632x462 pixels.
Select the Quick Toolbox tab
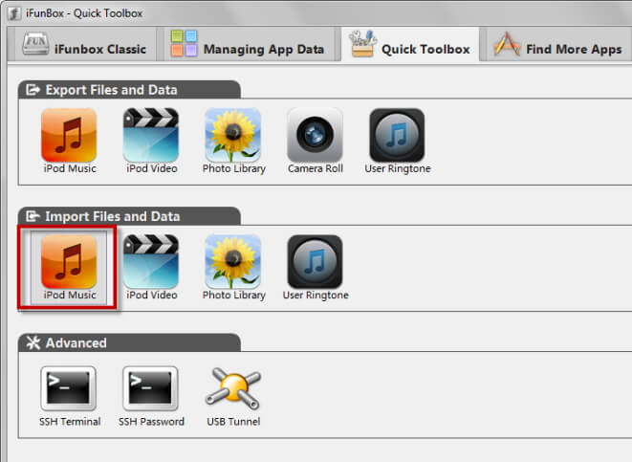coord(410,45)
